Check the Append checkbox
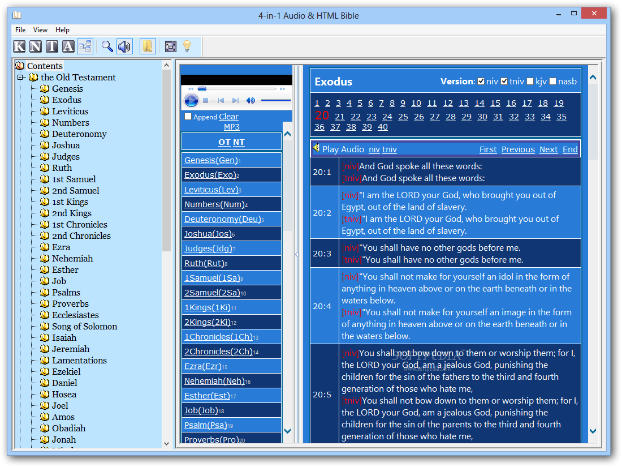Viewport: 622px width, 467px height. (188, 117)
